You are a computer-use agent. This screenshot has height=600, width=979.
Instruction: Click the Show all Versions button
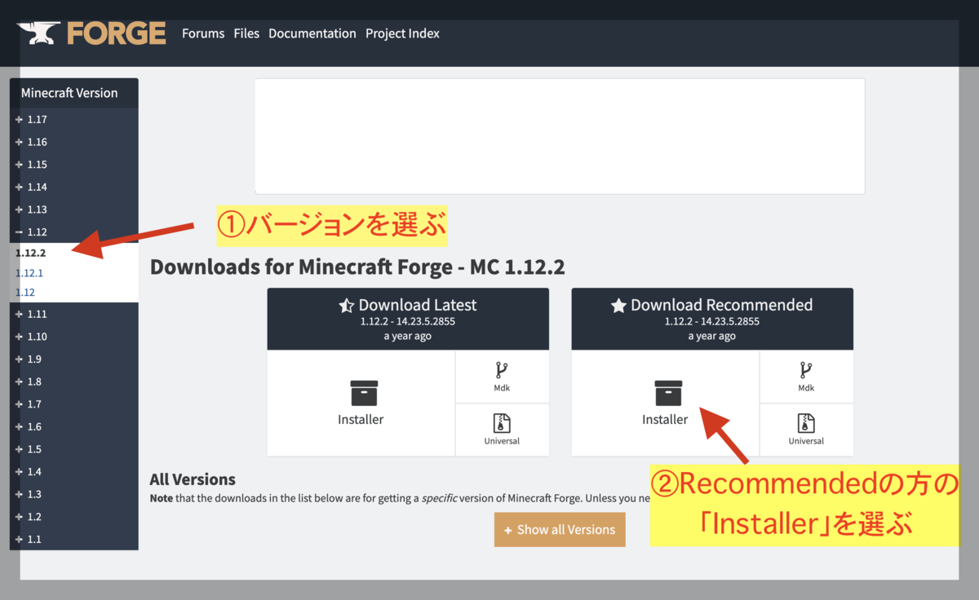click(x=560, y=530)
